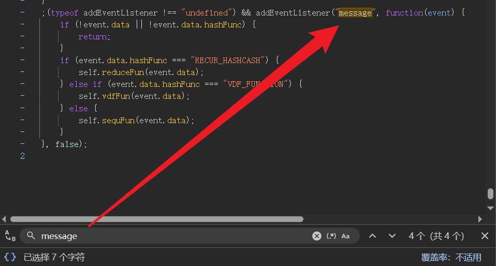Click the vertical scrollbar thumb
The image size is (496, 266).
coord(490,194)
